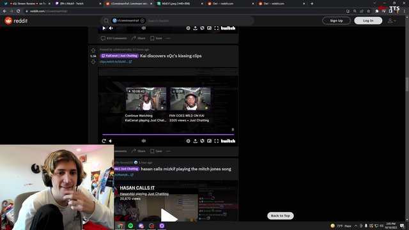Share the post with 833 Comments
Image resolution: width=409 pixels, height=230 pixels.
tap(138, 38)
